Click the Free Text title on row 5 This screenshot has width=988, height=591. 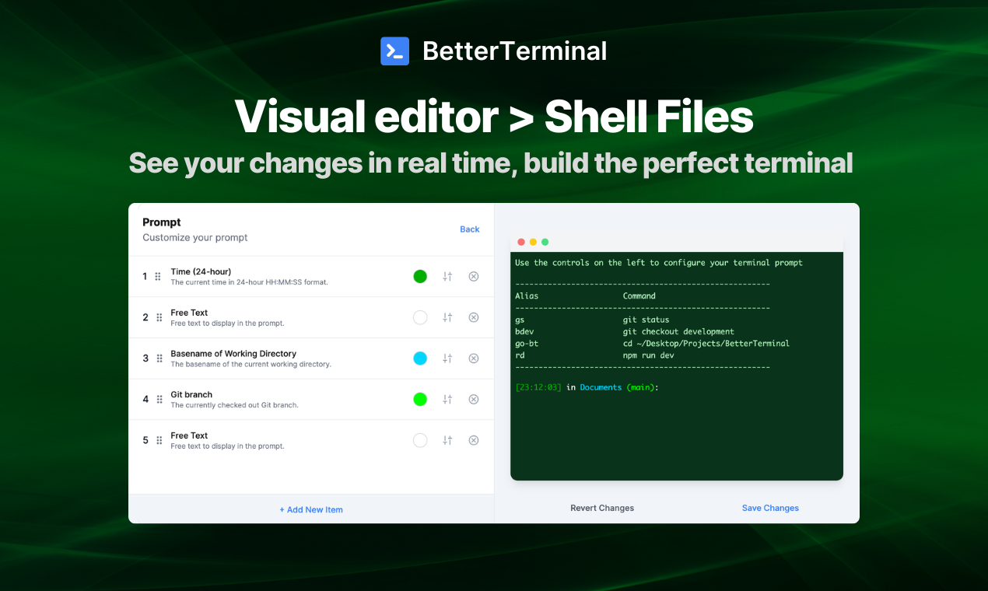[x=189, y=435]
